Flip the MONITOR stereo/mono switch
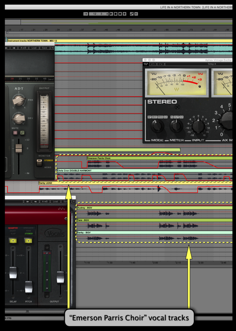236x331 pixels. click(39, 163)
